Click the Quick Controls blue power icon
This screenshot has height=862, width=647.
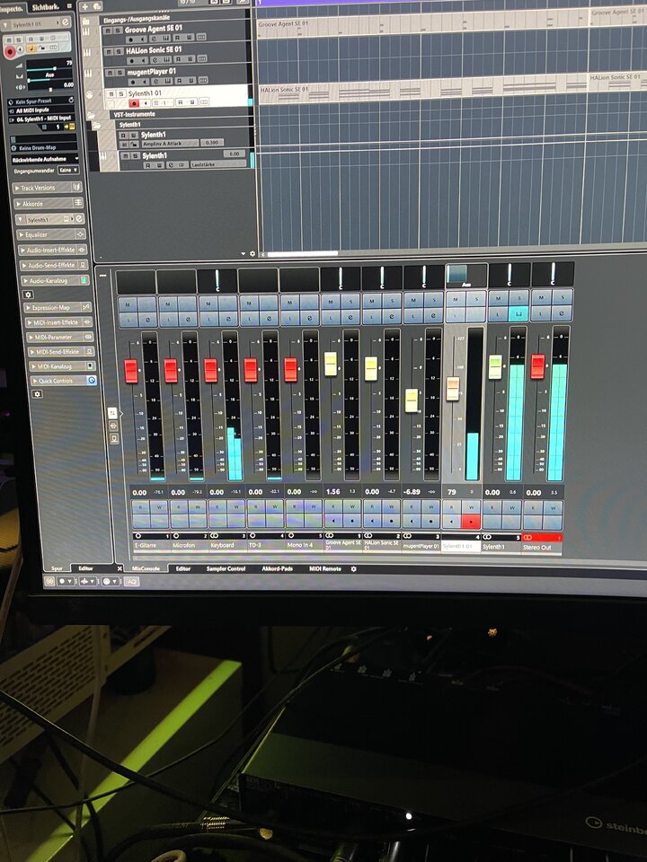(92, 380)
